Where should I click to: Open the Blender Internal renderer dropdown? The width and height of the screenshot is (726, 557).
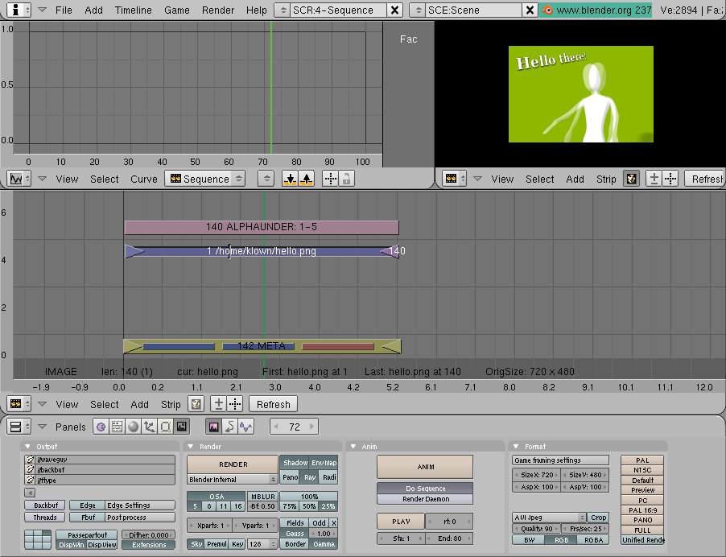232,479
